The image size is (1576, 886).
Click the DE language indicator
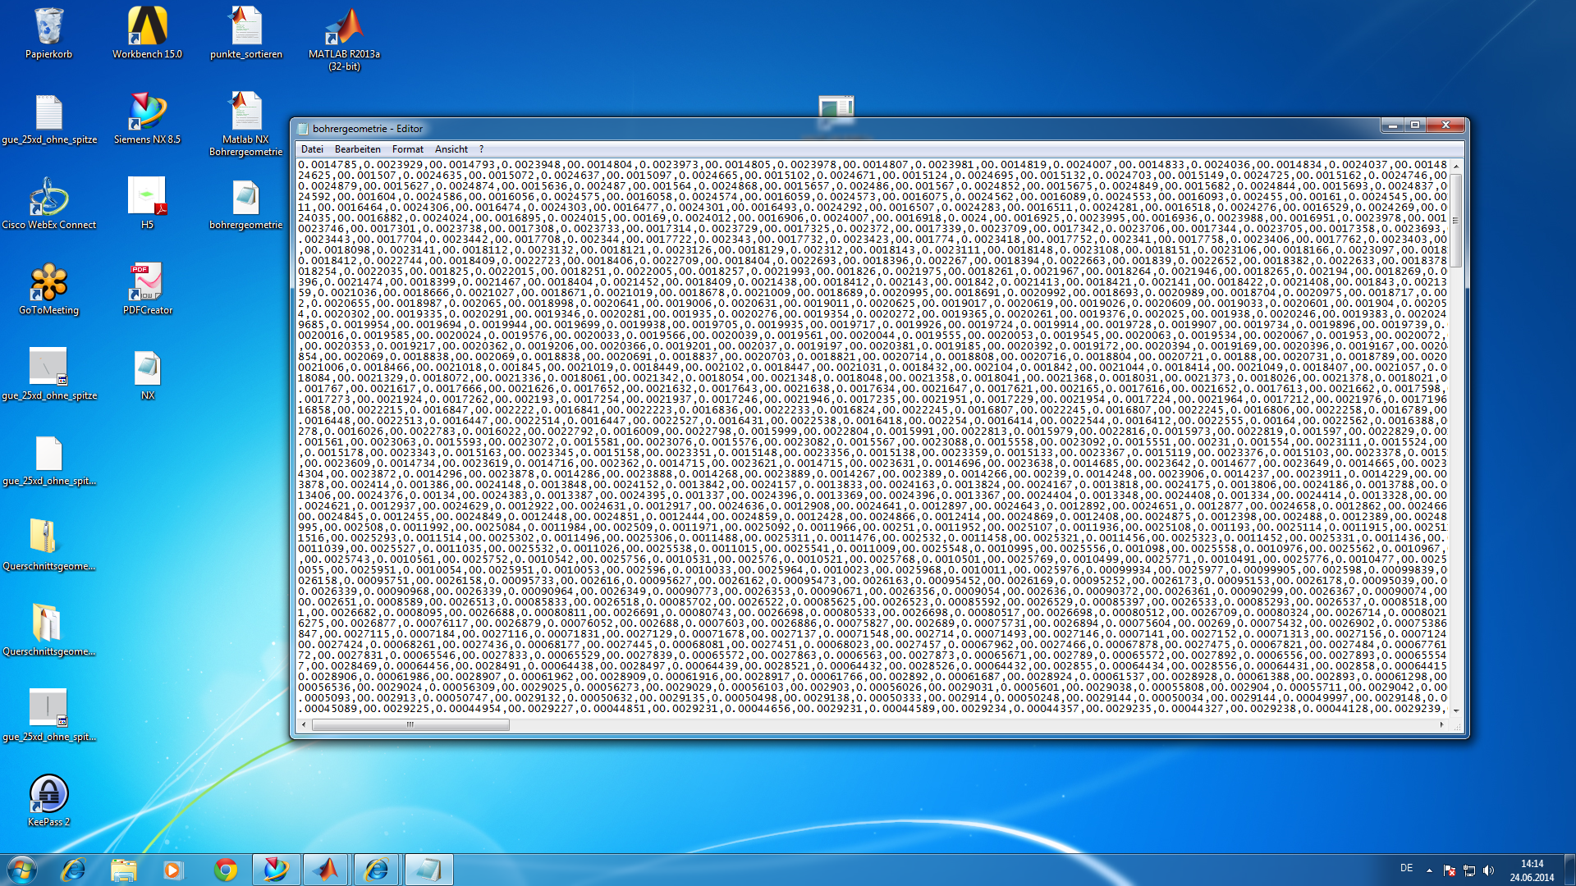click(1406, 868)
